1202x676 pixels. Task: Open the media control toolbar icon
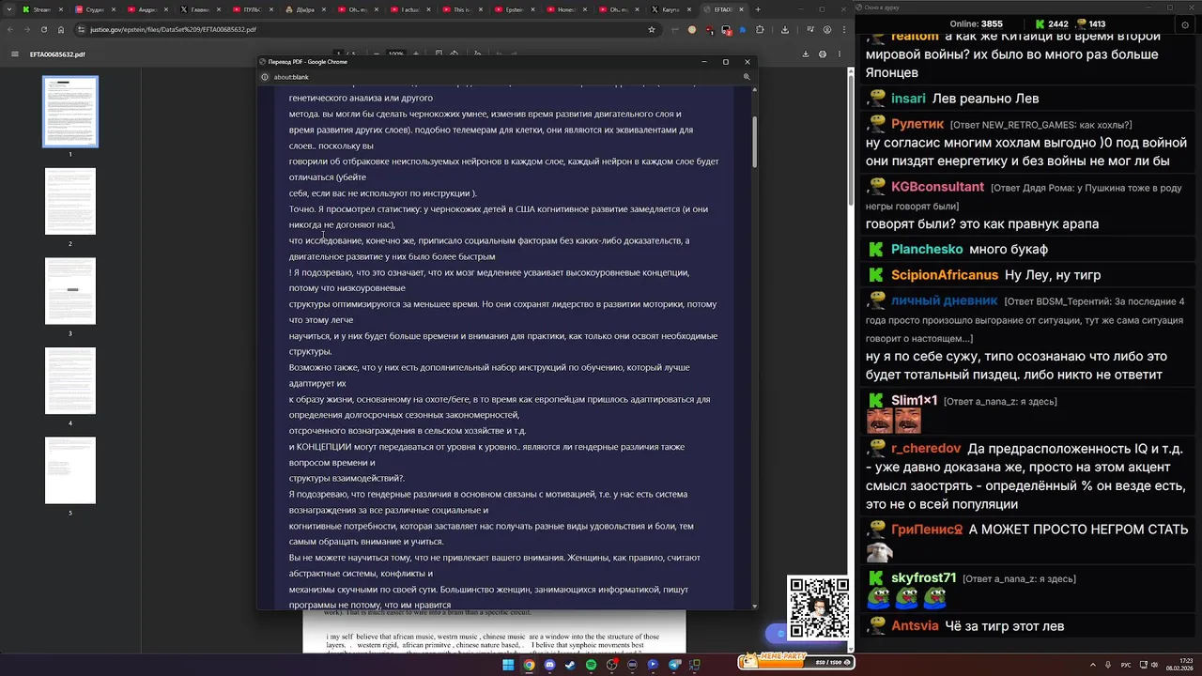(810, 30)
